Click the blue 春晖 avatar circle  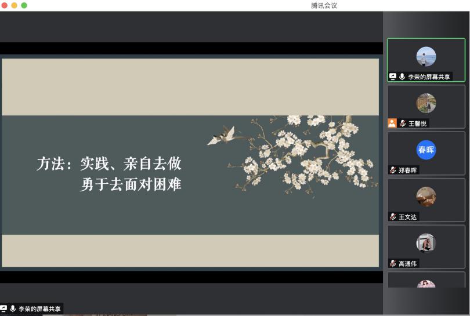[426, 150]
